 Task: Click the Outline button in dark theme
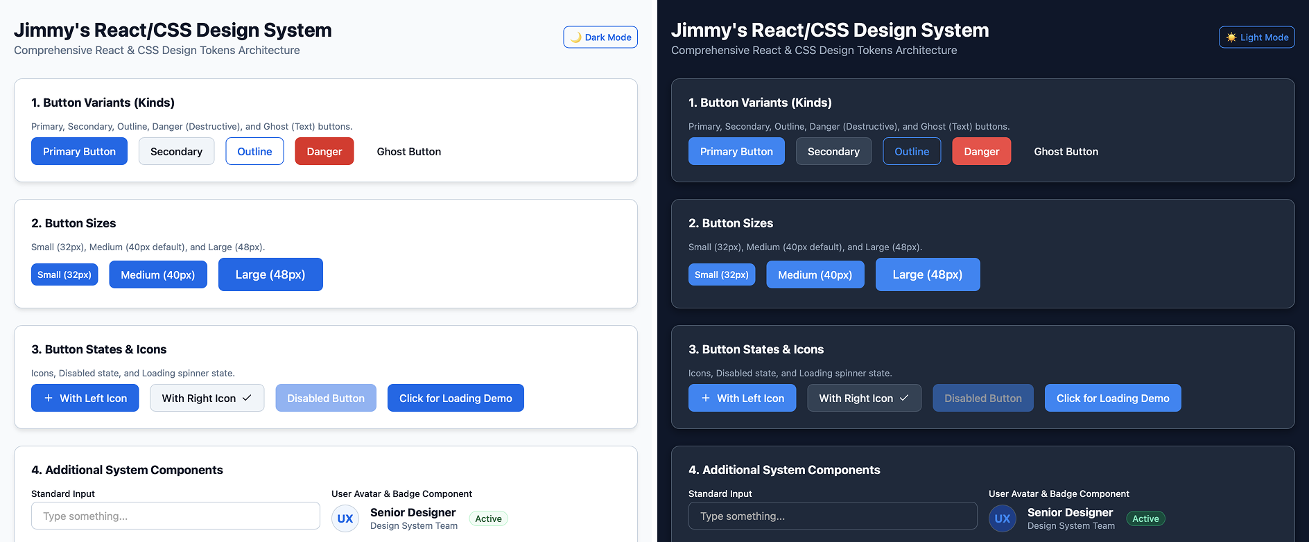point(912,151)
